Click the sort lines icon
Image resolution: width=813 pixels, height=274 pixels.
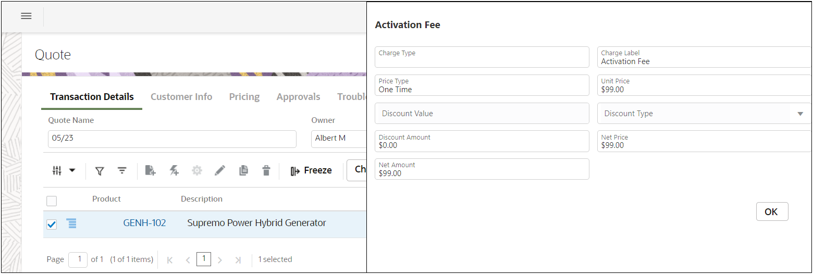(122, 171)
